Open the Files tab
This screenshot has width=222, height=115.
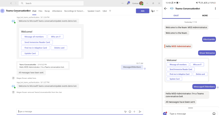coord(40,11)
